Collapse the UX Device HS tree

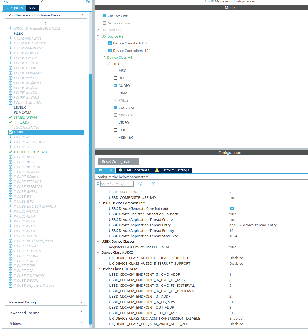98,36
